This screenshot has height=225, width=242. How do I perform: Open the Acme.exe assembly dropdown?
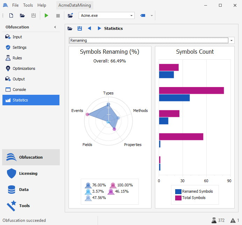[x=131, y=15]
